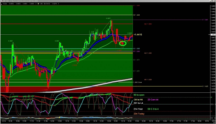Click the "20 Cam int" label

click(x=153, y=100)
